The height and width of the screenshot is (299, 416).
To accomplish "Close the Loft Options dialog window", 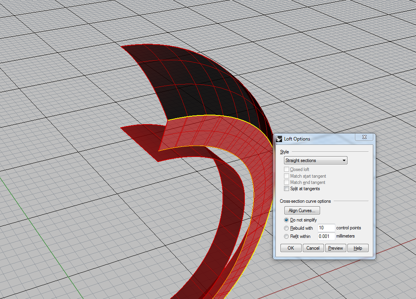I will pos(364,137).
